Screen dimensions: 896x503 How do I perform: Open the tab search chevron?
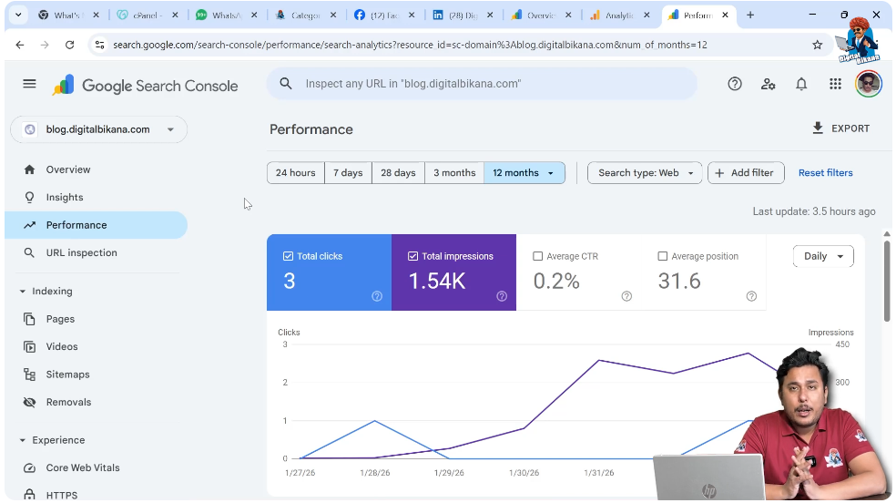coord(18,15)
